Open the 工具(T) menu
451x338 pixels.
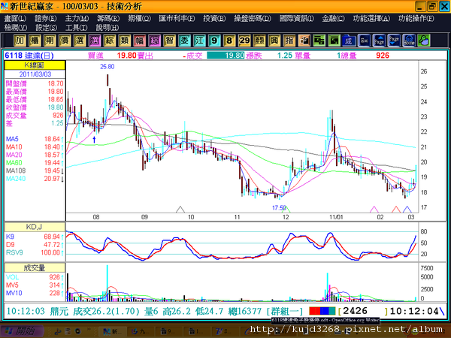coord(76,28)
